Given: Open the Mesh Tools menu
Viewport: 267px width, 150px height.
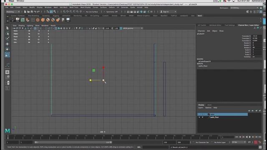Looking at the screenshot, I should click(74, 7).
